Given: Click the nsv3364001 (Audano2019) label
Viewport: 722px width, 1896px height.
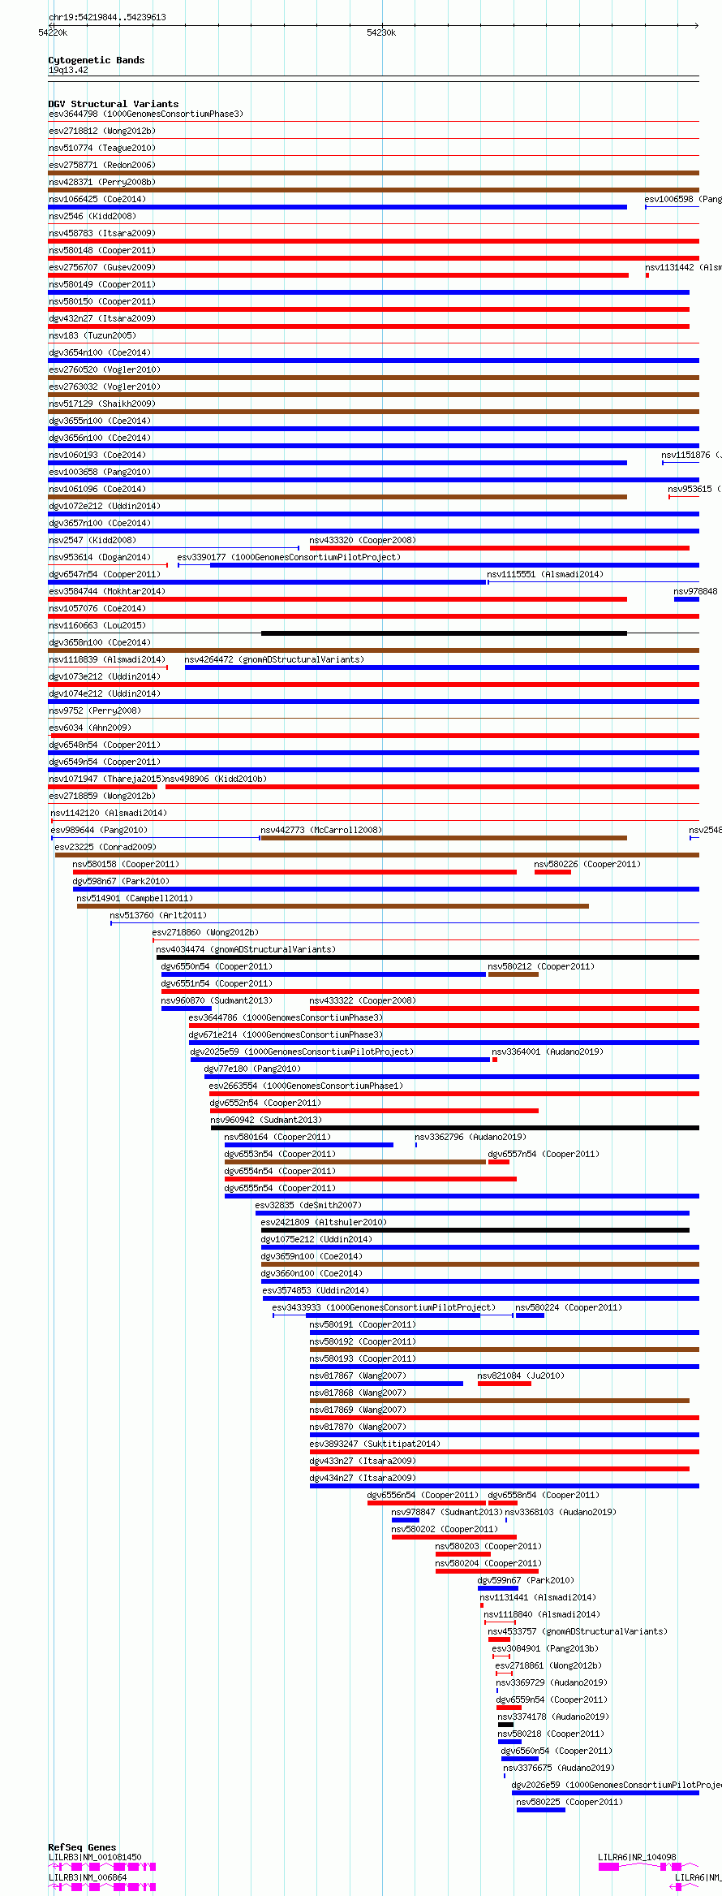Looking at the screenshot, I should (548, 1052).
